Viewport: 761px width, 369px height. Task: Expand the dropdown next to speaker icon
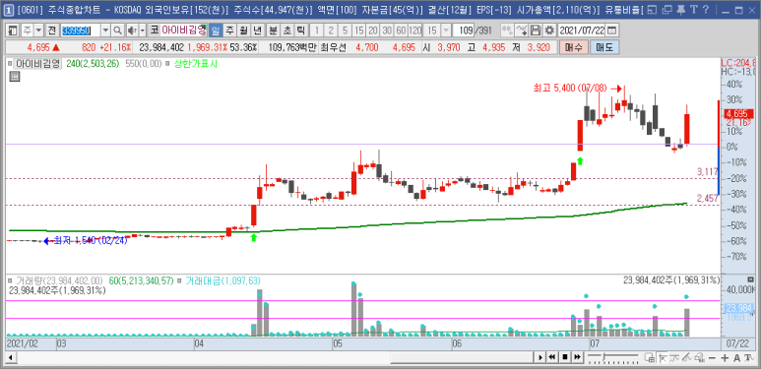pyautogui.click(x=142, y=31)
